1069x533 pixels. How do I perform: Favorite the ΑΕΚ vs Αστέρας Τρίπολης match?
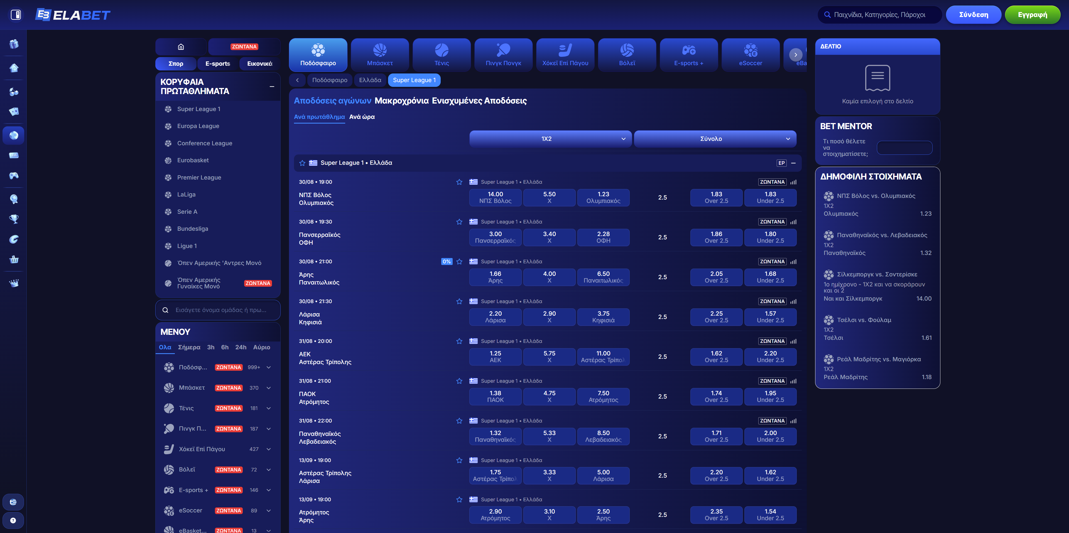click(459, 341)
